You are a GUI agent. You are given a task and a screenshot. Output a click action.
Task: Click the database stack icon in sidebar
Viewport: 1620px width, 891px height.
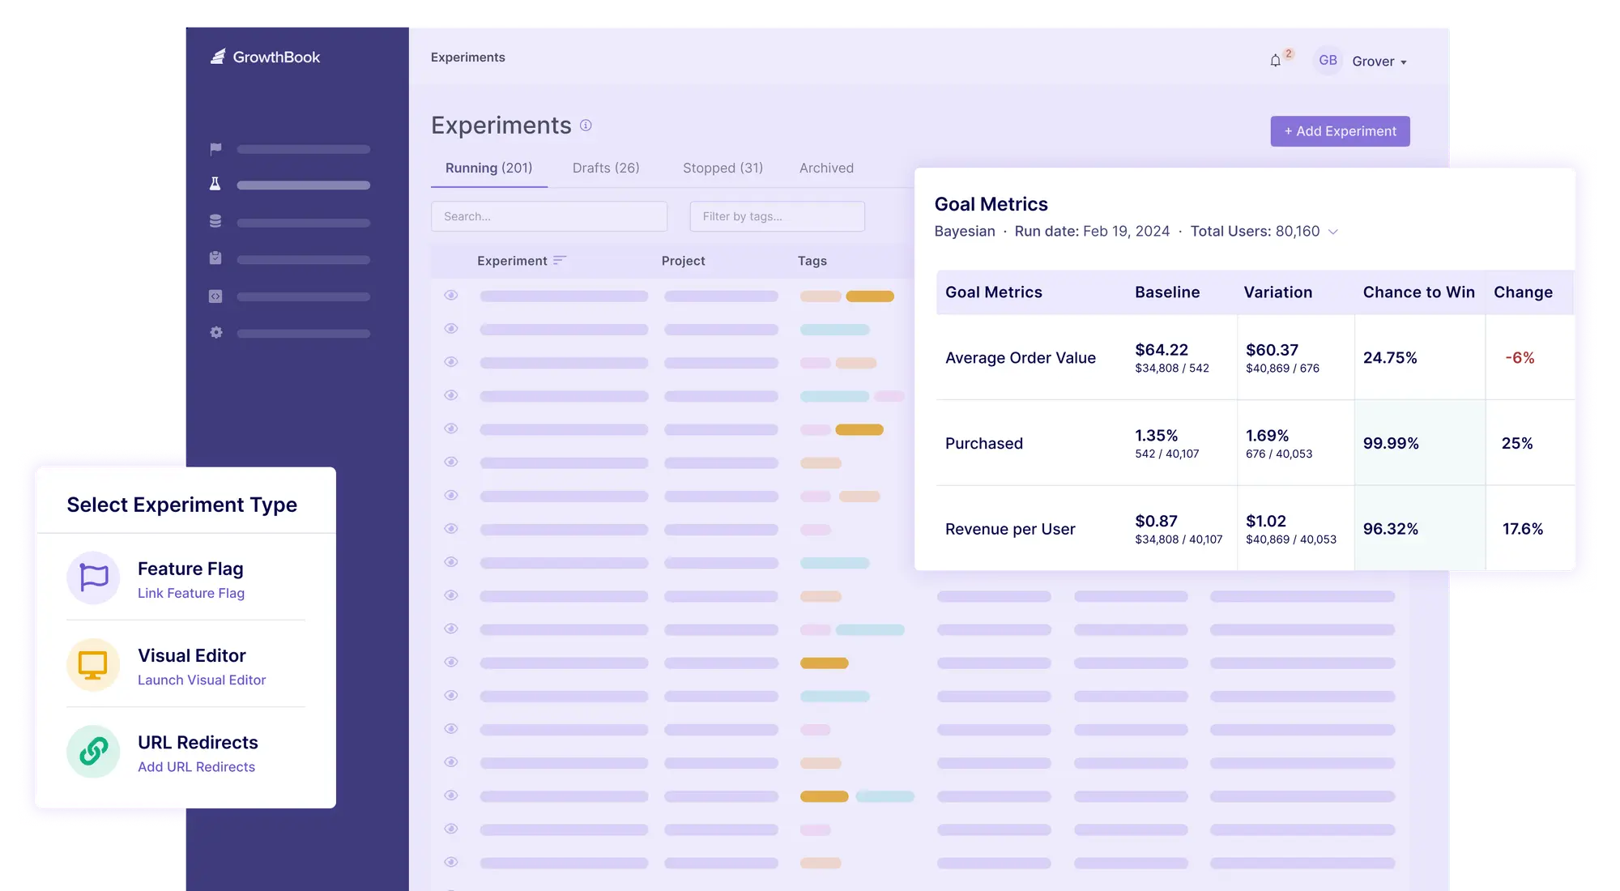coord(215,221)
